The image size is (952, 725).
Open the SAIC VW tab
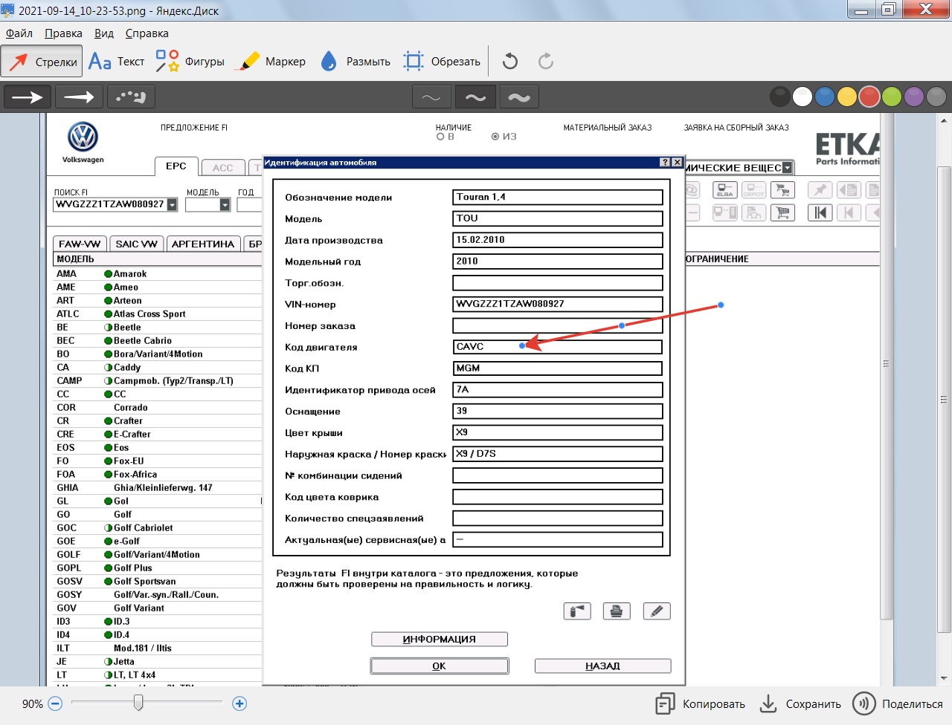pos(137,244)
